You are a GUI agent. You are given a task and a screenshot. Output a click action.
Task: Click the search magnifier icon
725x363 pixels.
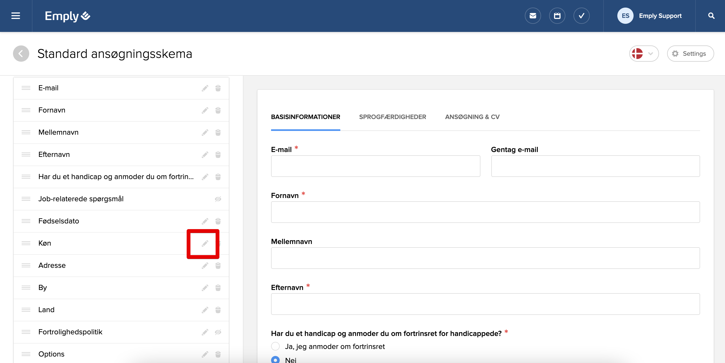711,16
